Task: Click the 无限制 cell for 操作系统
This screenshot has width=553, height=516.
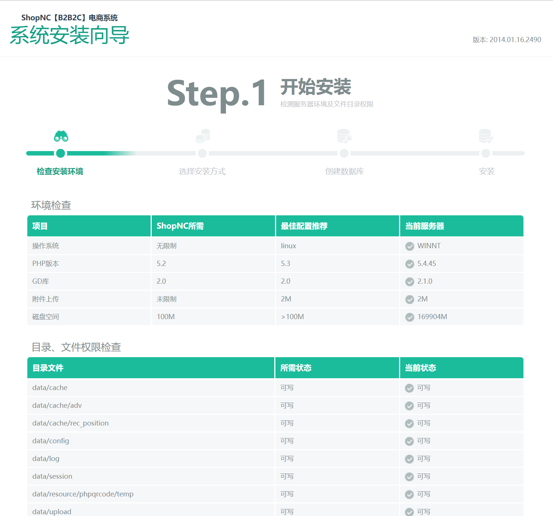Action: tap(166, 246)
